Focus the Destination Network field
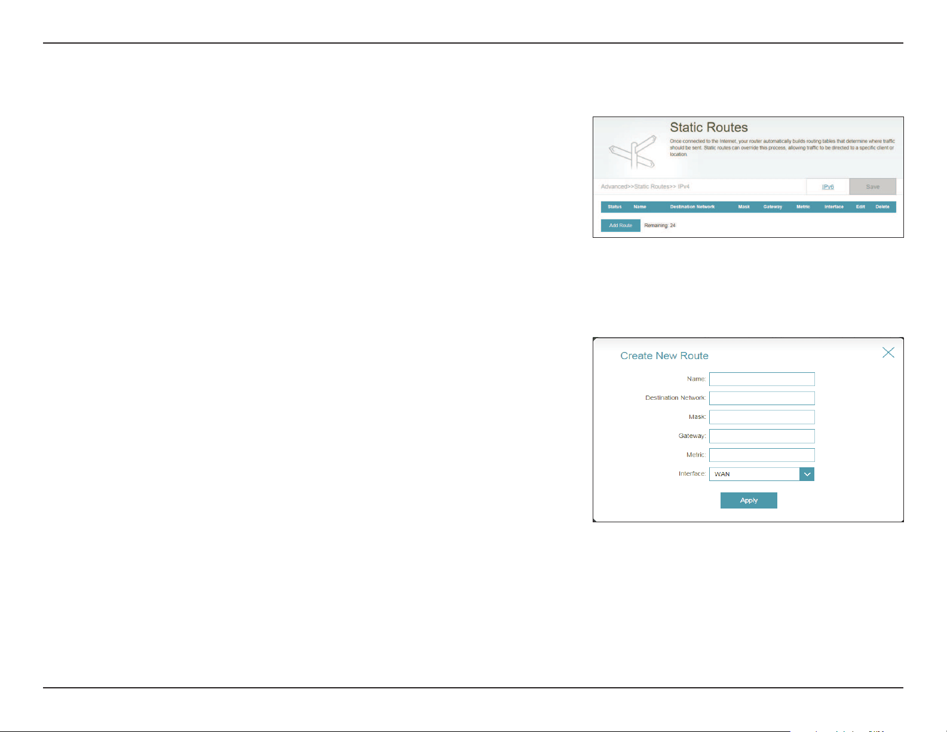Viewport: 947px width, 732px height. coord(762,398)
